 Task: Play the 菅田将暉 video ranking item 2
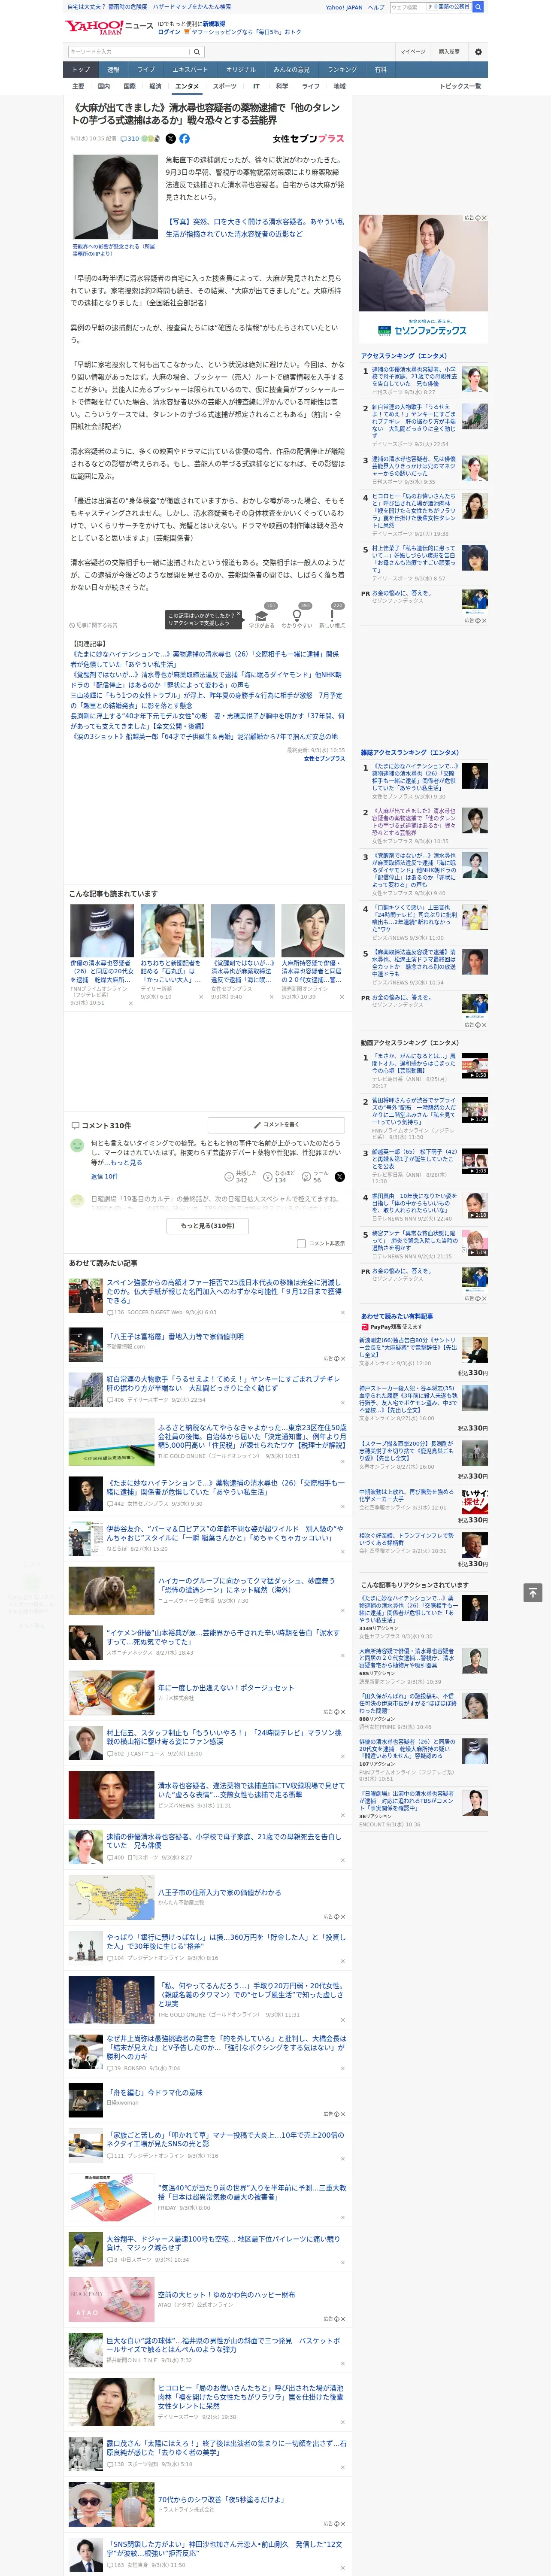tap(475, 1110)
